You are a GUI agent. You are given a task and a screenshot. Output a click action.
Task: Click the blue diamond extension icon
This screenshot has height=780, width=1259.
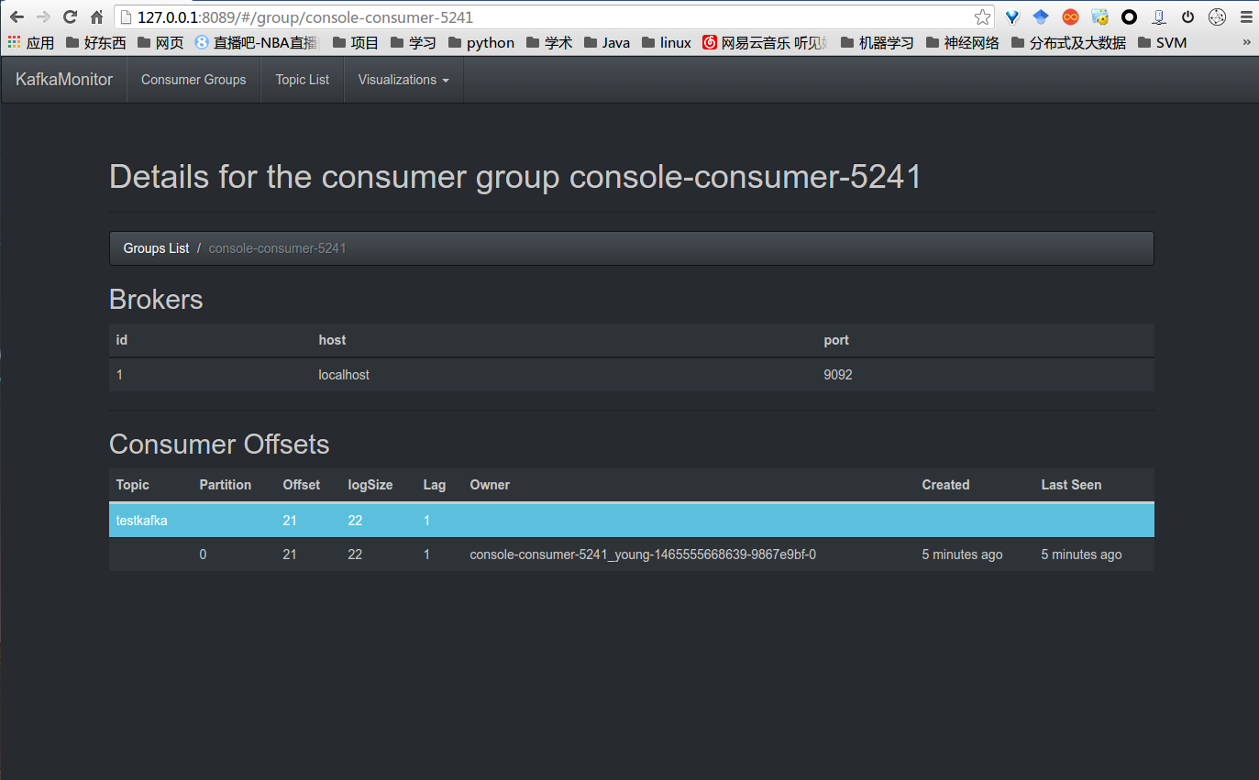(1040, 16)
